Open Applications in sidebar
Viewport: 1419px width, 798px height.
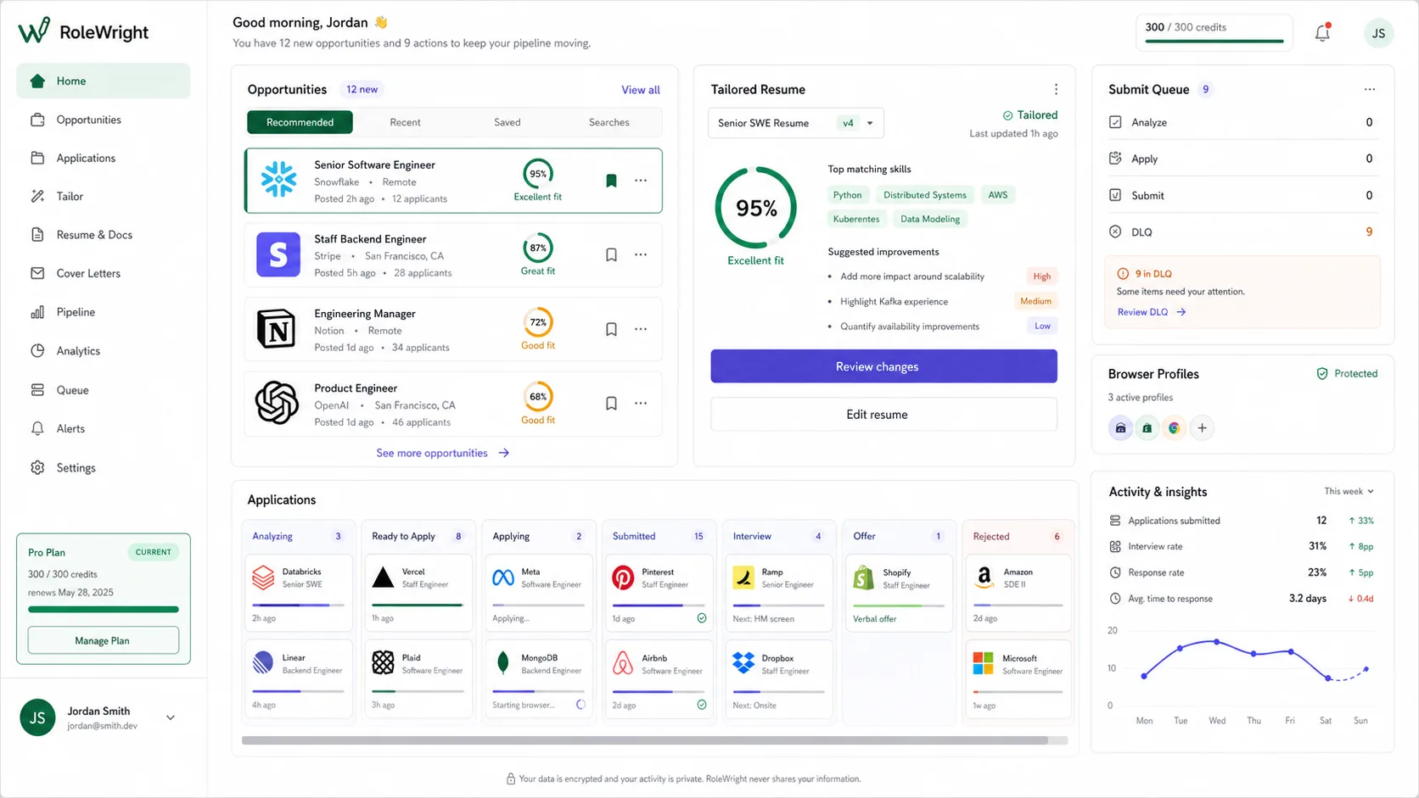click(x=104, y=158)
